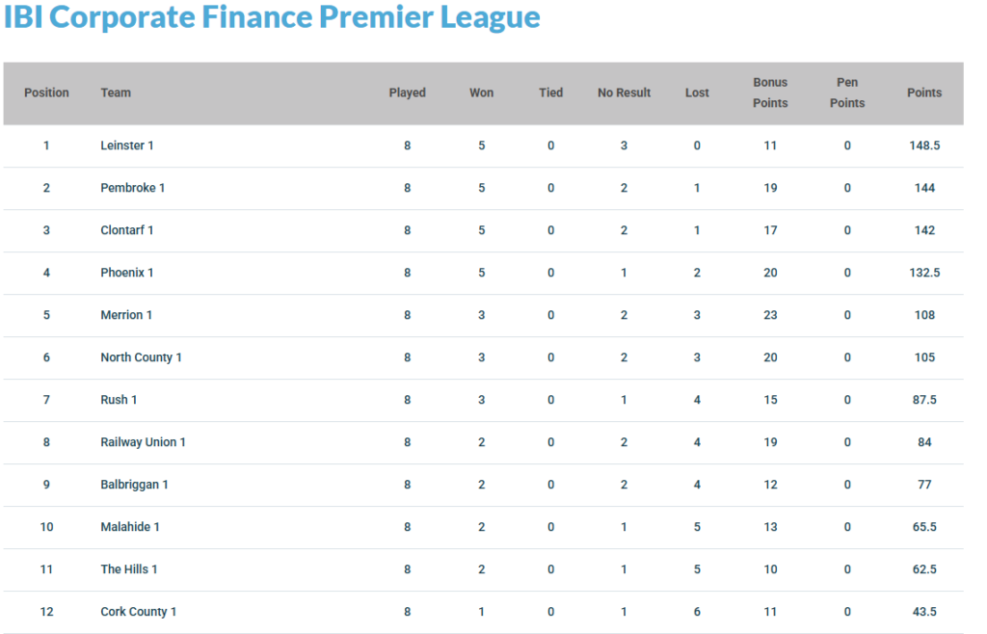
Task: Open the Cork County 1 team entry
Action: [139, 611]
